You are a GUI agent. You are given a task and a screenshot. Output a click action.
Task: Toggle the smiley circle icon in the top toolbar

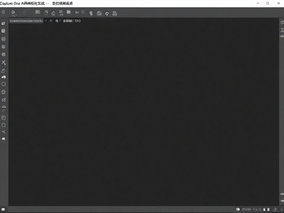[x=24, y=12]
